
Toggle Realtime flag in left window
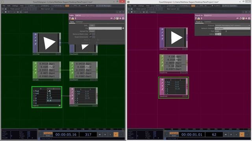[x=90, y=6]
